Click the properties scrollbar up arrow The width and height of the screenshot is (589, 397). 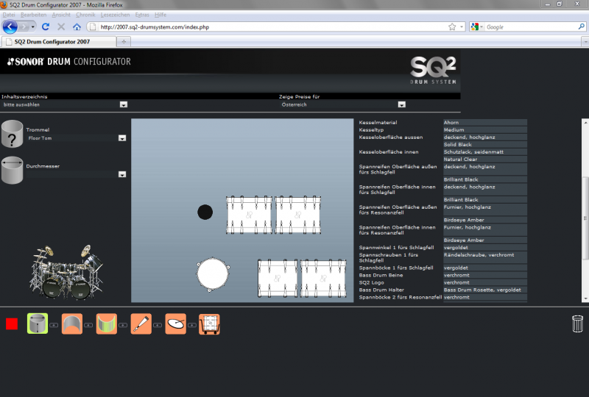tap(585, 122)
